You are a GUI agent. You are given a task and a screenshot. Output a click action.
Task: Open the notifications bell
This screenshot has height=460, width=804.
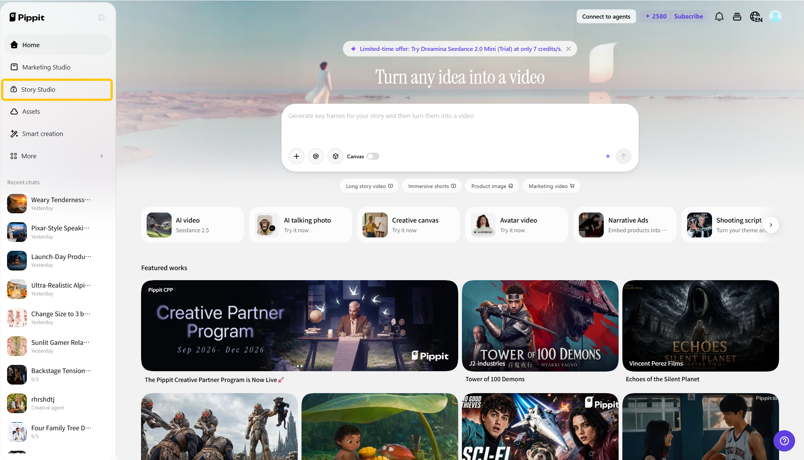click(719, 17)
